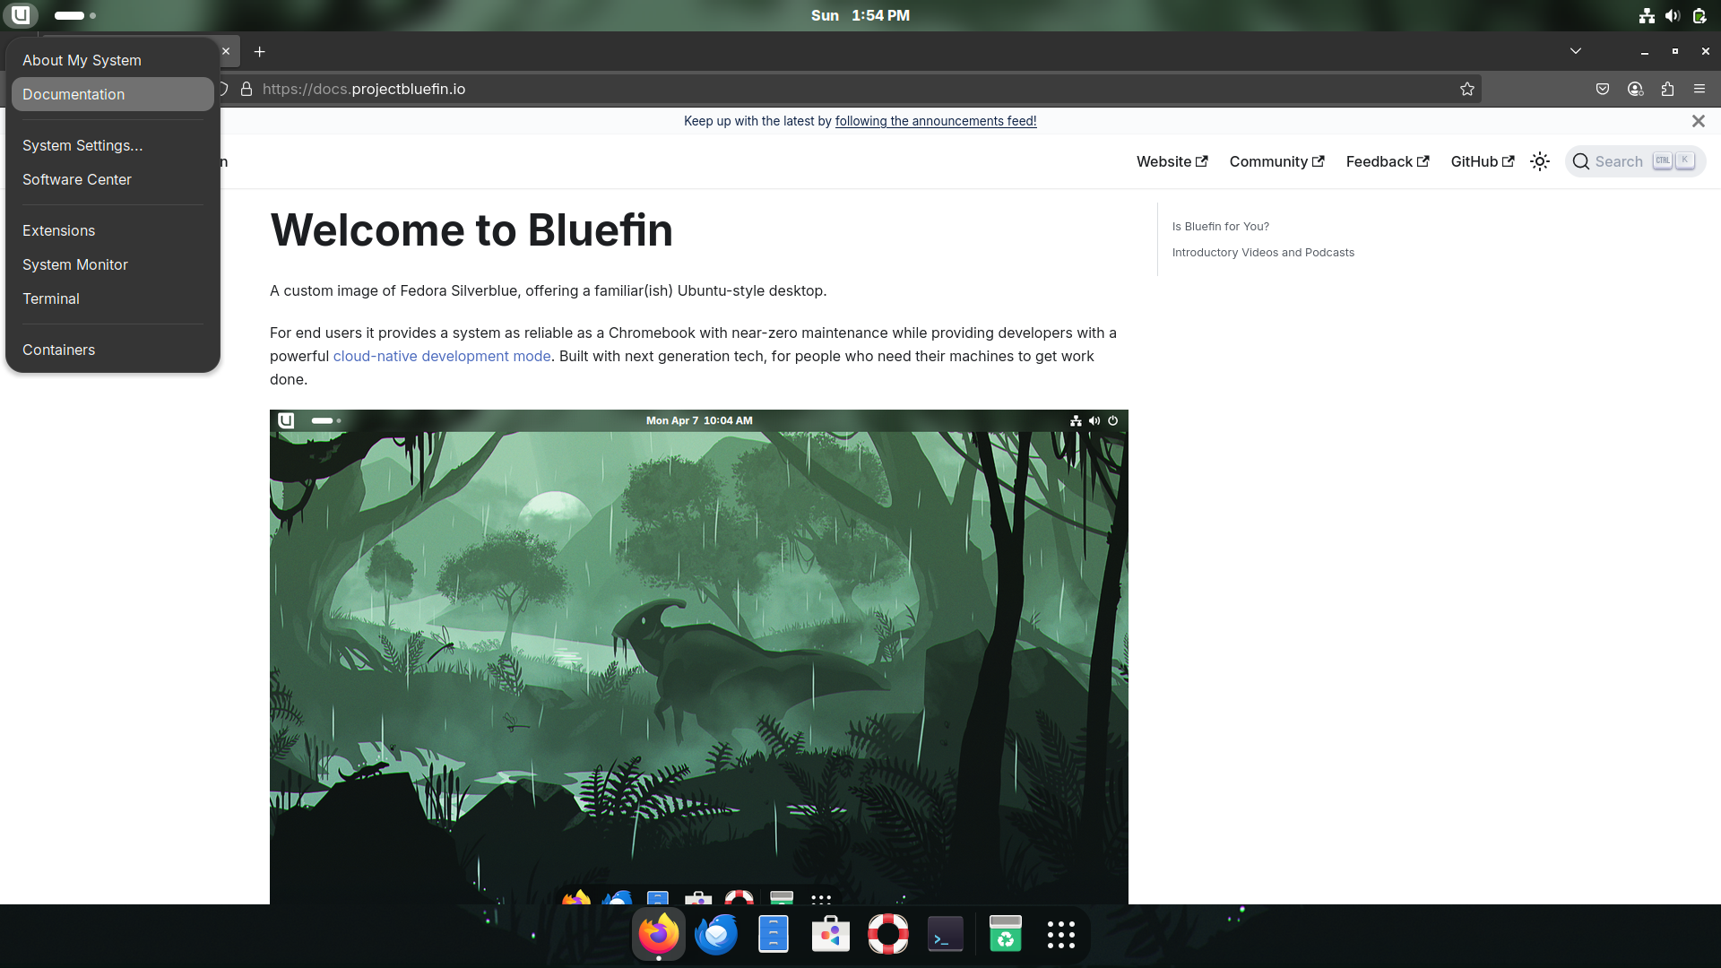
Task: Jump to Is Bluefin for You? section
Action: [x=1221, y=227]
